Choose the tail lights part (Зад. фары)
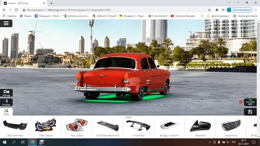 pyautogui.click(x=77, y=127)
